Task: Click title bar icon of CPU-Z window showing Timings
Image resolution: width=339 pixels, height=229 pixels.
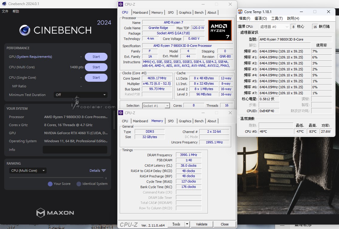Action: 121,113
